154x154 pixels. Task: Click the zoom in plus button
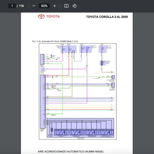click(x=54, y=6)
